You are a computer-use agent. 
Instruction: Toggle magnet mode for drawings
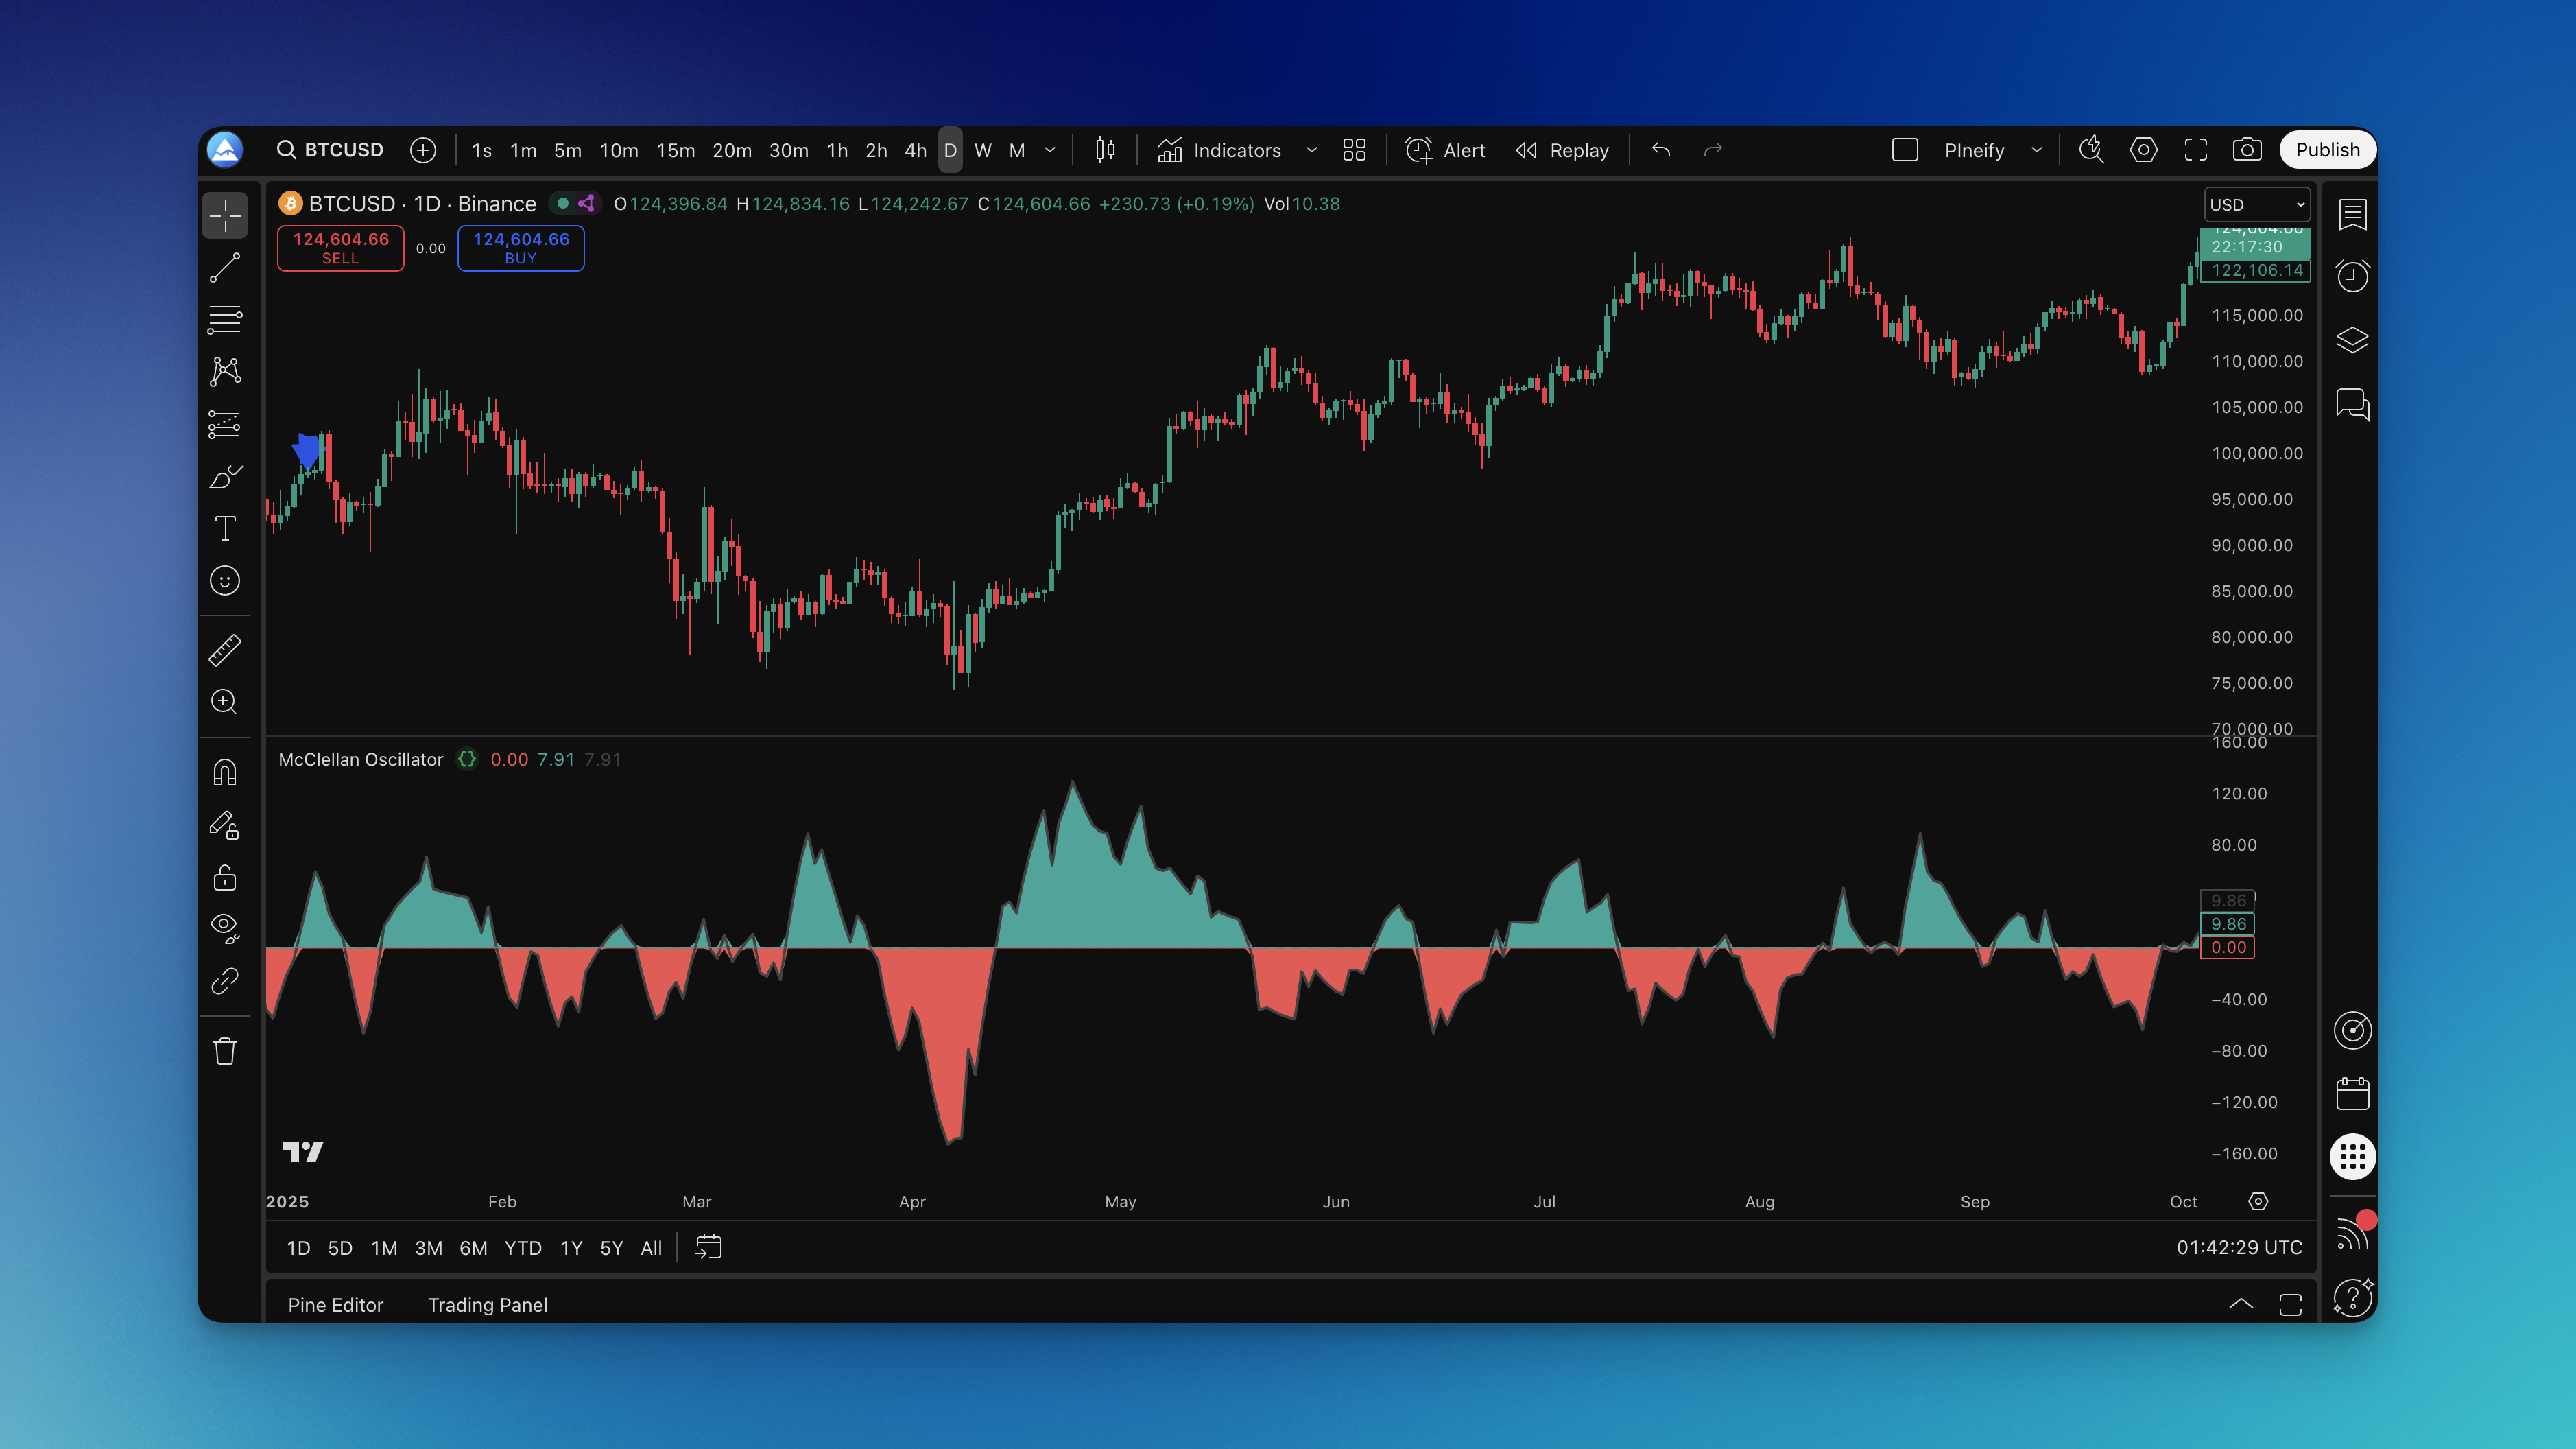click(x=225, y=773)
